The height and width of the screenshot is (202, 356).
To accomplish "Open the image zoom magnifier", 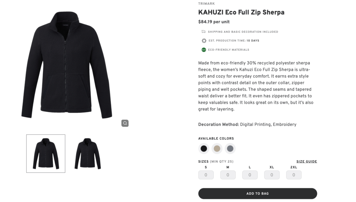I will 125,123.
